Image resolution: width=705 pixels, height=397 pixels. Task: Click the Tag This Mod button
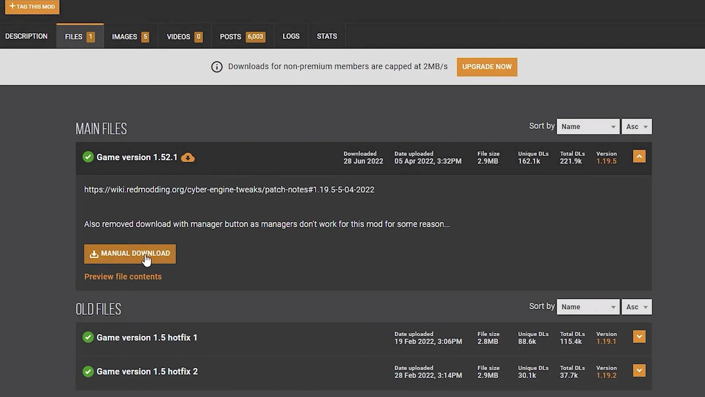click(32, 7)
